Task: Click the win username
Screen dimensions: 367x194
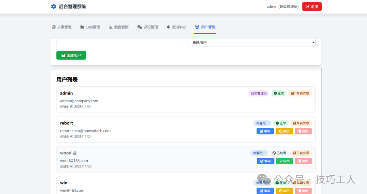Action: 64,183
